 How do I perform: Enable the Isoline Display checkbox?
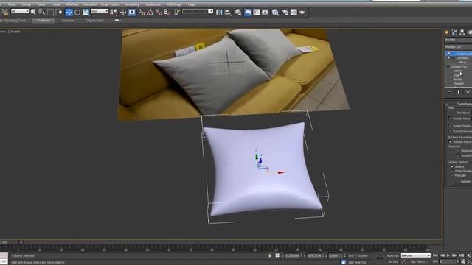point(451,126)
